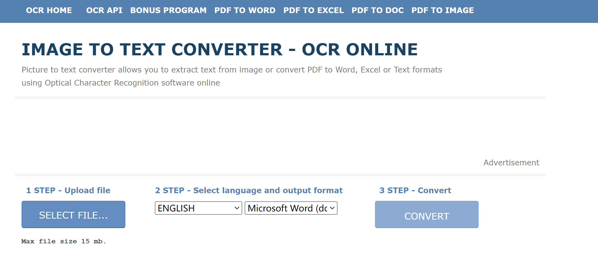Visit the BONUS PROGRAM page

pos(168,10)
